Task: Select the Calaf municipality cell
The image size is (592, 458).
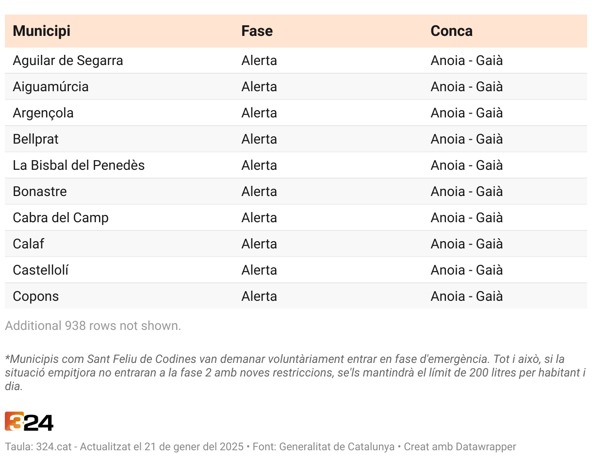Action: click(x=29, y=244)
